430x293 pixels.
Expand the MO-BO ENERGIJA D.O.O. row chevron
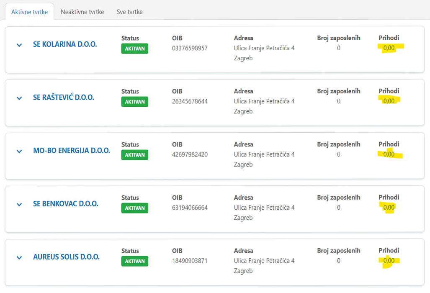(x=19, y=151)
